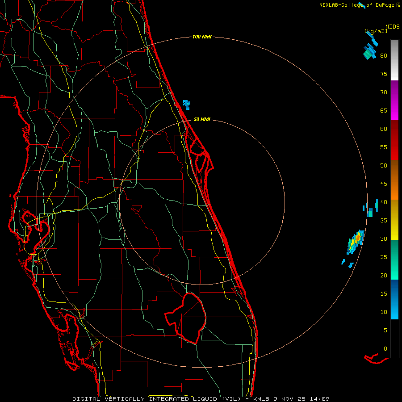The height and width of the screenshot is (402, 402).
Task: Click the 50 NMI range ring label
Action: tap(202, 119)
